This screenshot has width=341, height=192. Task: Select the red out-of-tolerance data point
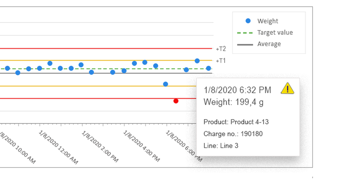pyautogui.click(x=176, y=100)
